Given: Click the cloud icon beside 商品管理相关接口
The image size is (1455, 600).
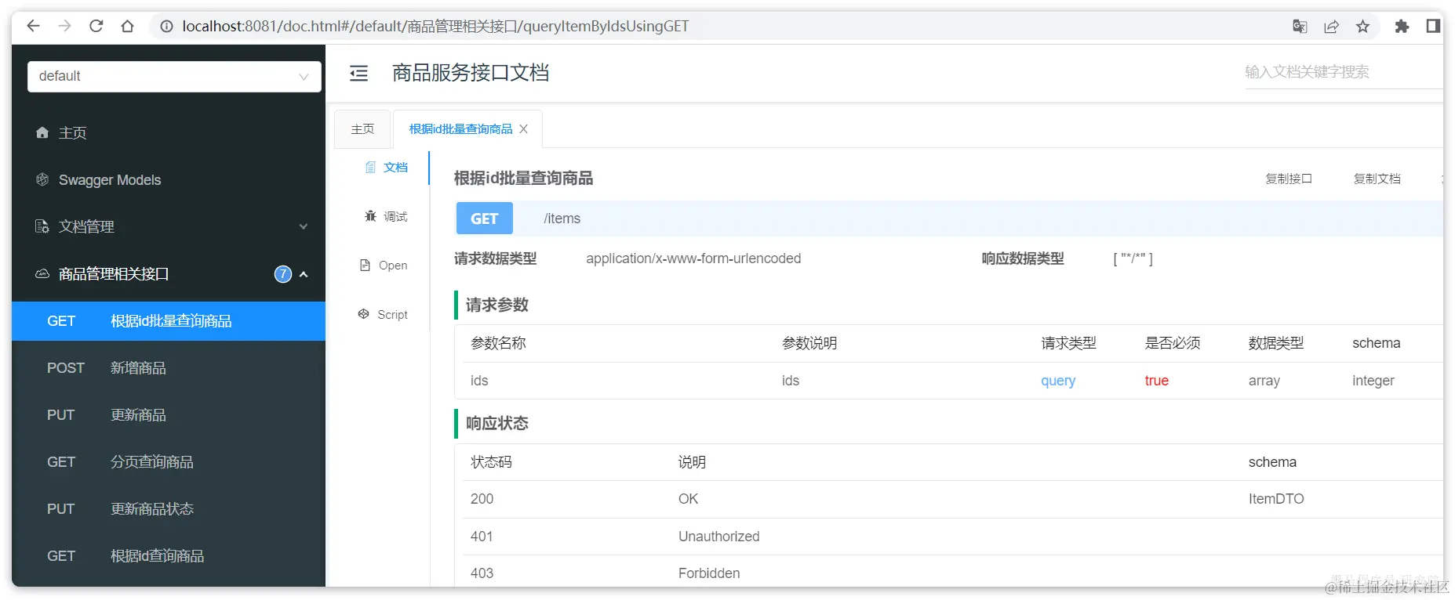Looking at the screenshot, I should coord(42,274).
